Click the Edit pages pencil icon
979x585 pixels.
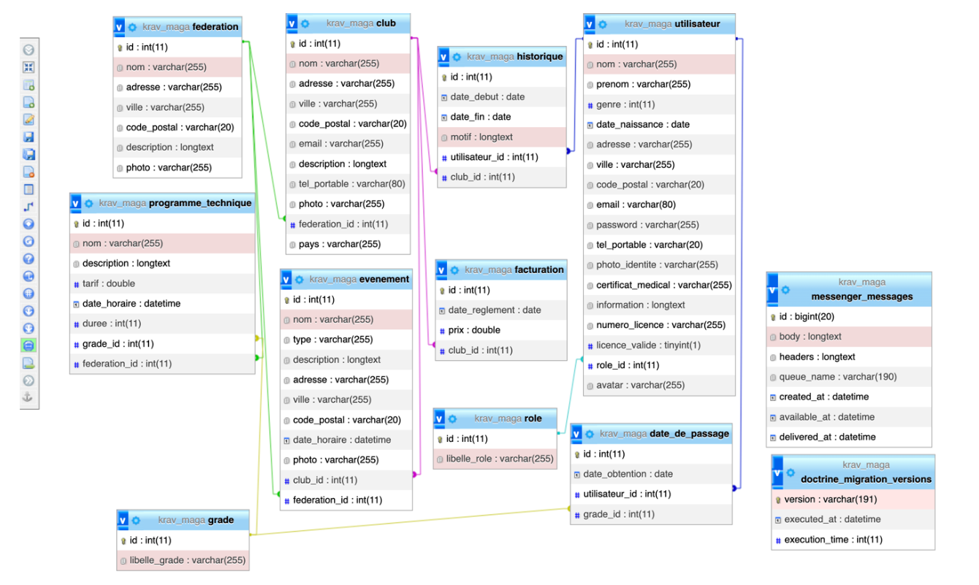[x=29, y=120]
